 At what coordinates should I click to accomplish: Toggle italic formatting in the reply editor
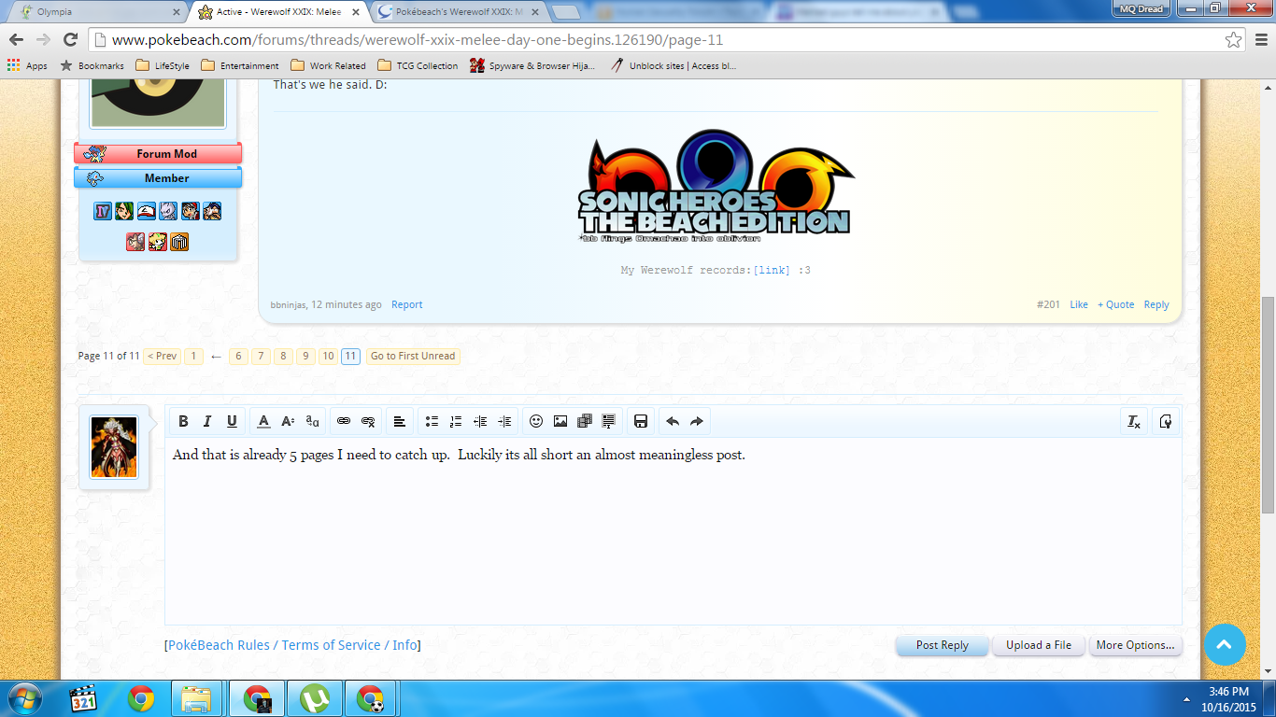(x=207, y=422)
